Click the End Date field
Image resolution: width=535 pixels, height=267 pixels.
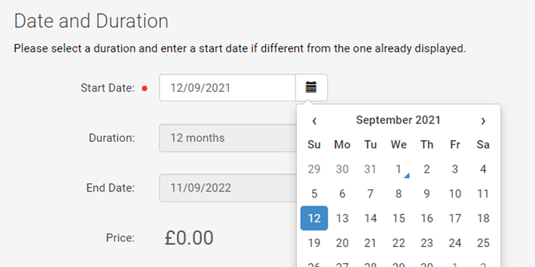228,188
